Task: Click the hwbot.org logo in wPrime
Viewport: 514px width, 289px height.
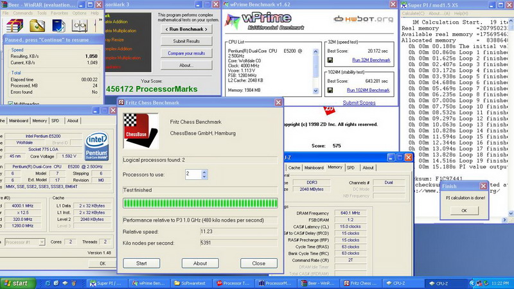Action: point(363,19)
